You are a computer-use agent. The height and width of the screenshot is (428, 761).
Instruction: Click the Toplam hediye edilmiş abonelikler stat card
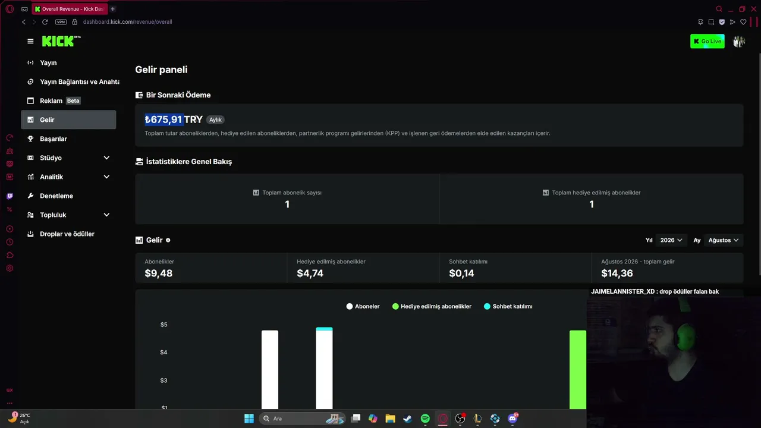coord(592,199)
